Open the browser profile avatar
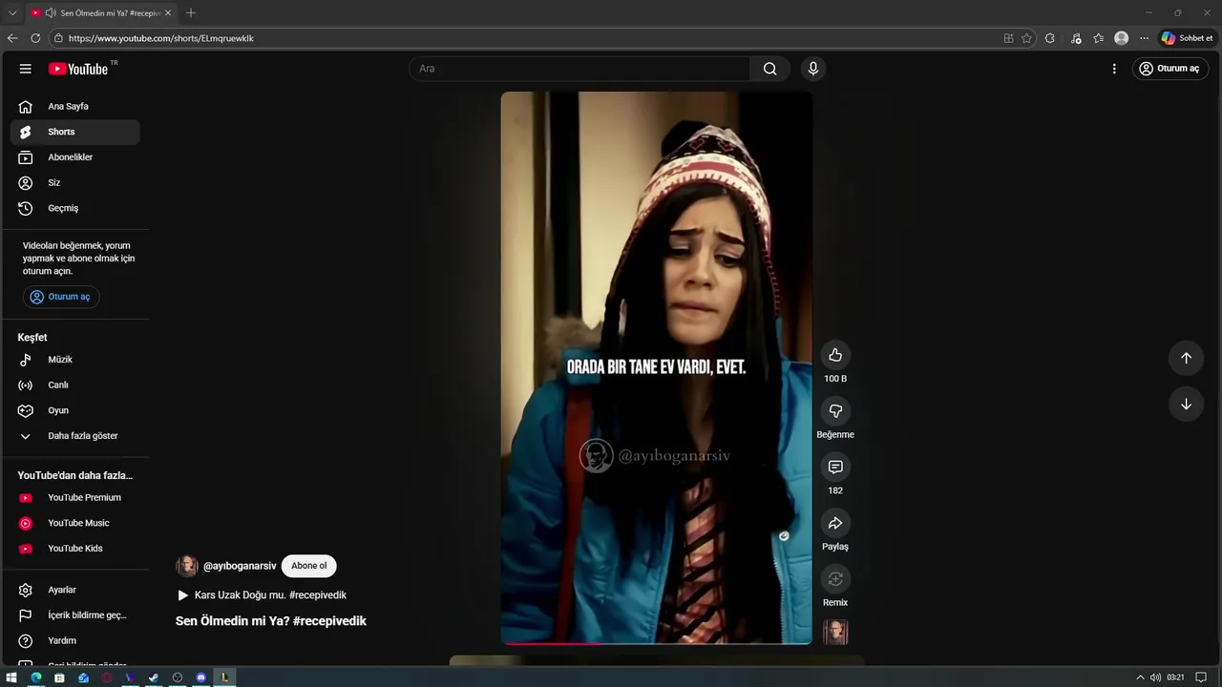Image resolution: width=1222 pixels, height=687 pixels. click(1122, 38)
